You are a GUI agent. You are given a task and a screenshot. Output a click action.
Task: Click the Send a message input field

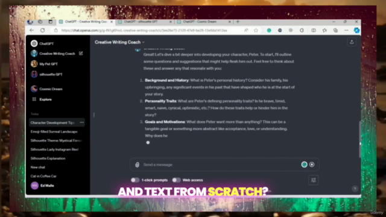[x=220, y=165]
